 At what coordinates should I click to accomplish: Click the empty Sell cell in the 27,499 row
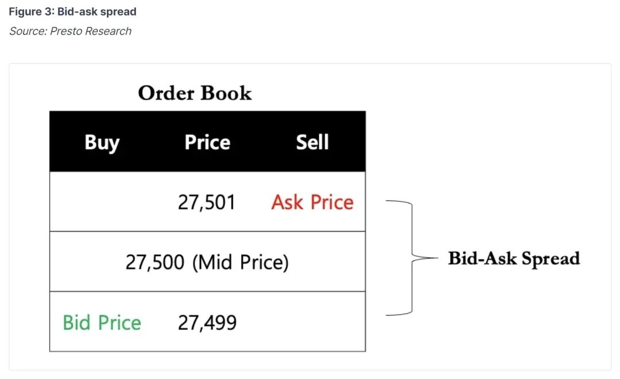tap(312, 322)
